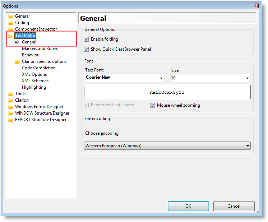Click the Cancel button

pyautogui.click(x=234, y=206)
